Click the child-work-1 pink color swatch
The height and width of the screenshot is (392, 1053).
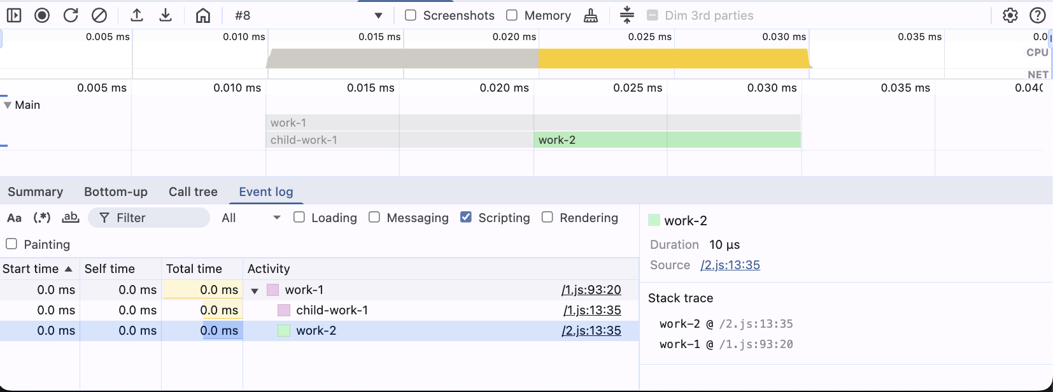coord(284,311)
